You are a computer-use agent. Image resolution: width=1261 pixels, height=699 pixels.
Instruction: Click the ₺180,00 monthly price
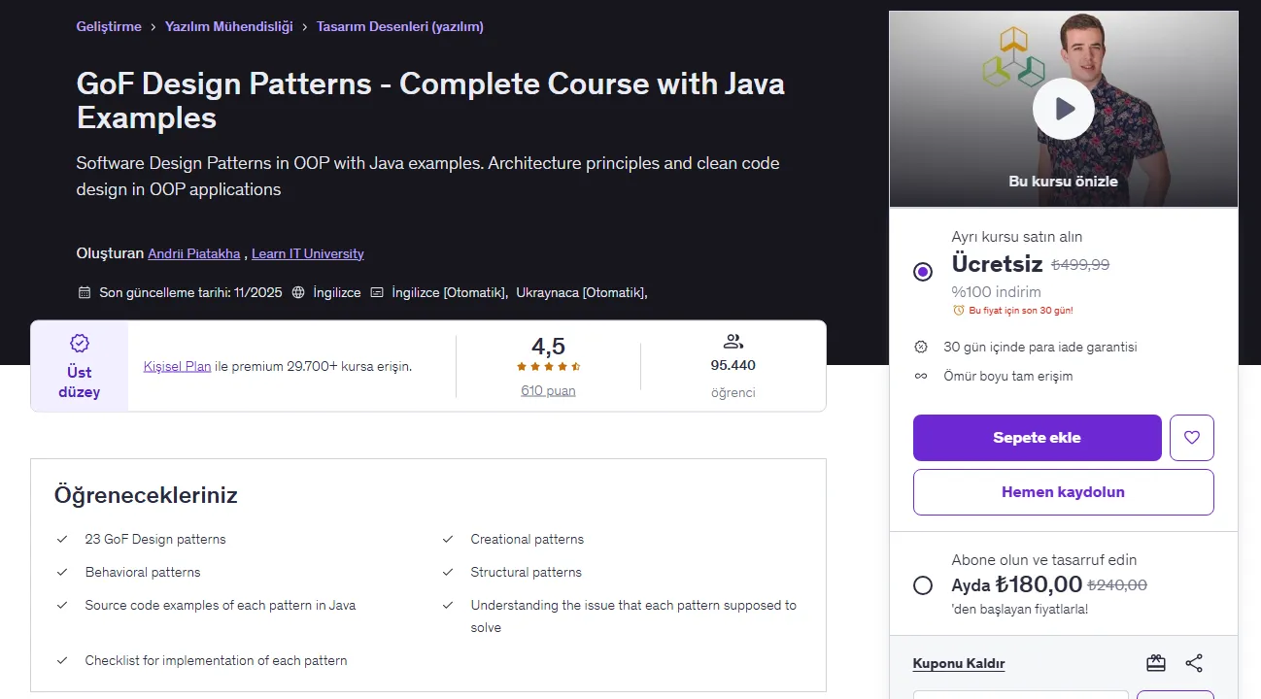point(1039,584)
